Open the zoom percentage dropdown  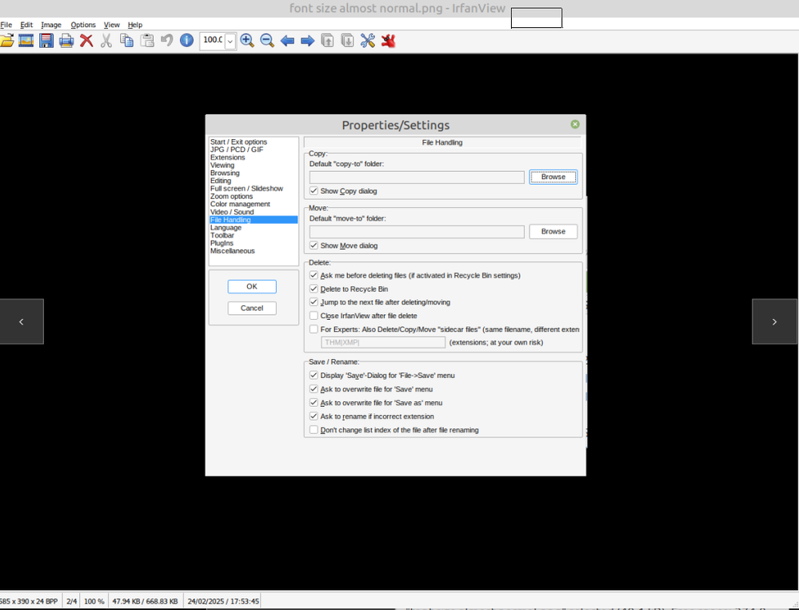coord(231,40)
